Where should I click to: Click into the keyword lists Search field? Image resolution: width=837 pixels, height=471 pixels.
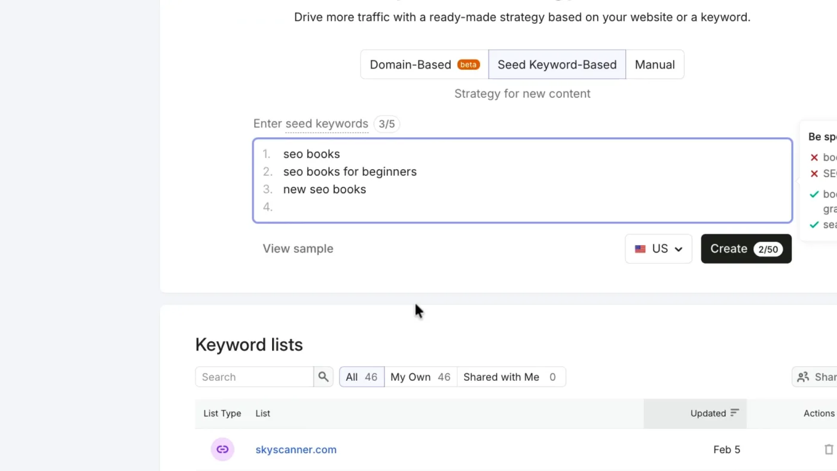pos(254,377)
